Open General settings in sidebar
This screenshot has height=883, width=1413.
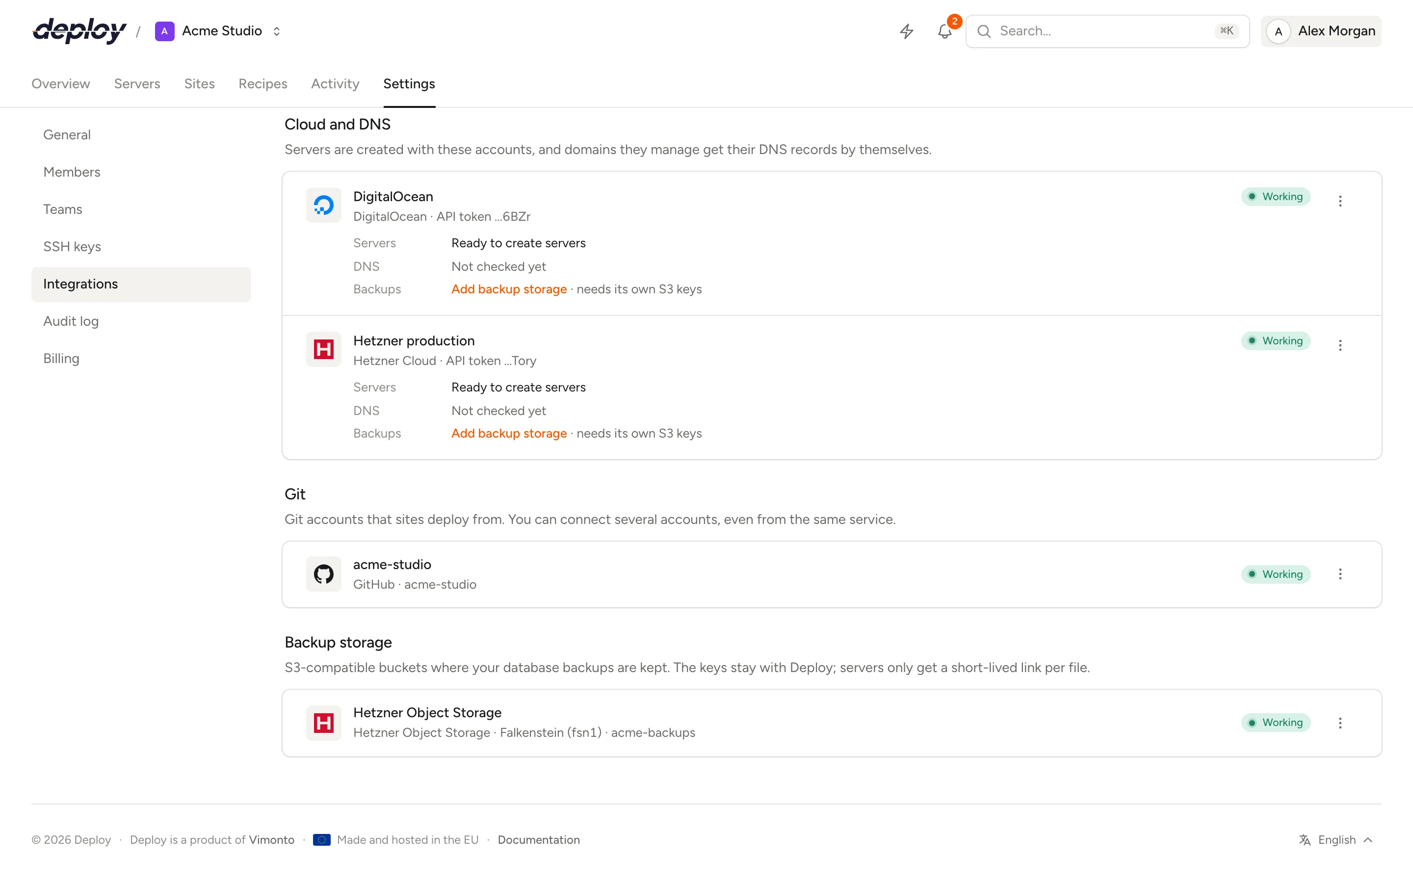click(141, 135)
